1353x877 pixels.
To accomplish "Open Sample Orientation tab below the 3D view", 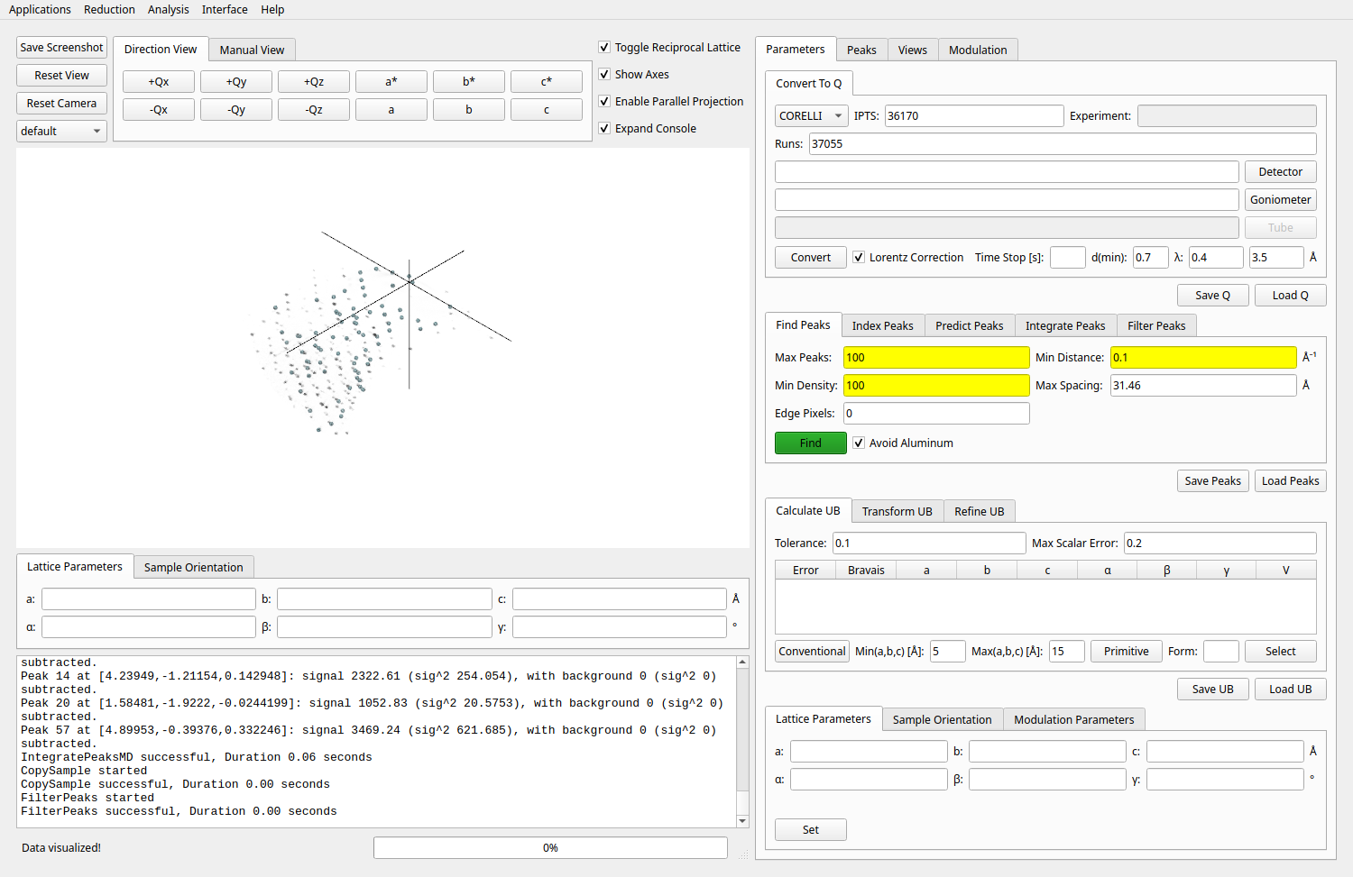I will tap(194, 567).
